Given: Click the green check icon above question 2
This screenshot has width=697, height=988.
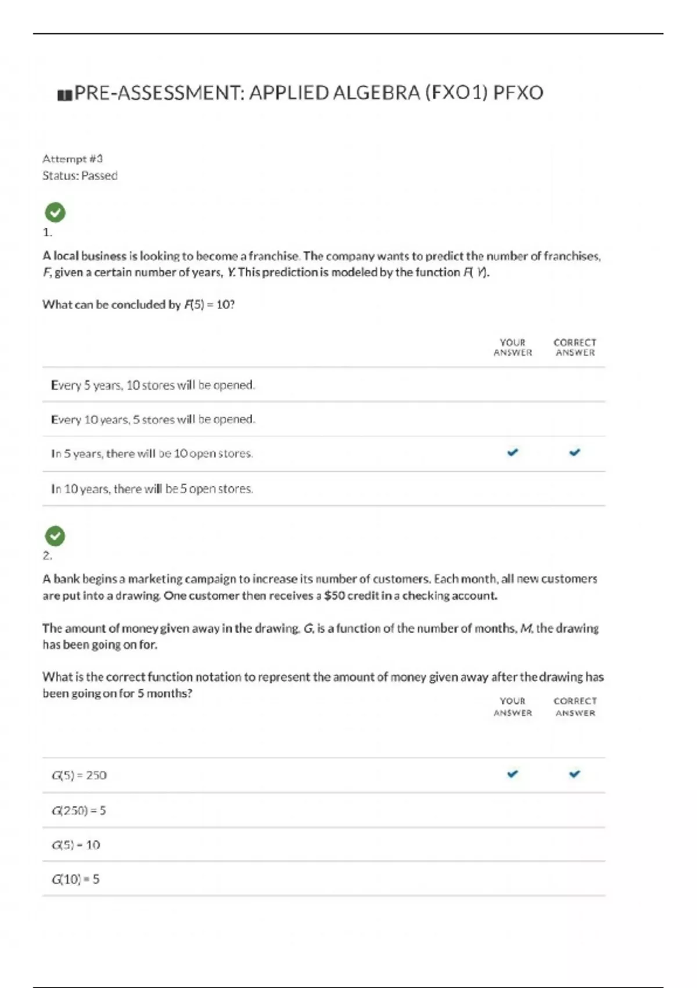Looking at the screenshot, I should coord(55,536).
